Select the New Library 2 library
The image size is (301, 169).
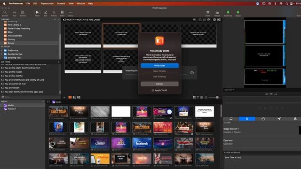tap(14, 25)
